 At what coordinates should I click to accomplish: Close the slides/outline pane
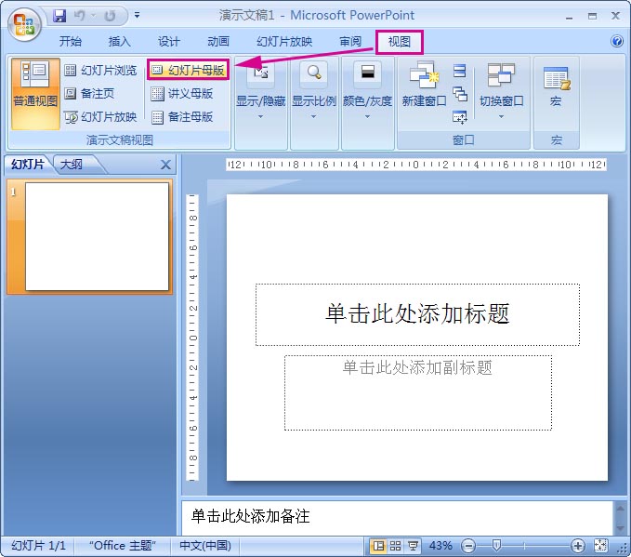click(x=165, y=165)
